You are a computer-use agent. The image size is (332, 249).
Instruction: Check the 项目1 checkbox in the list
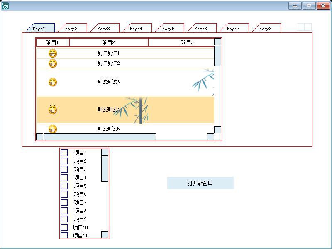click(x=64, y=153)
